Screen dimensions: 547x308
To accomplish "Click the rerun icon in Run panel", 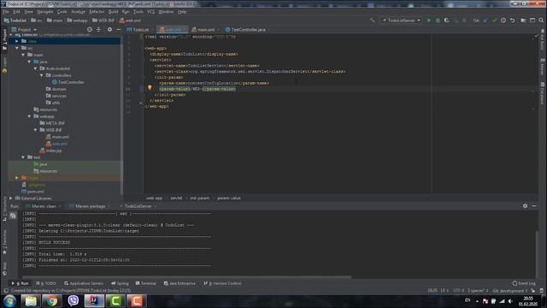I will 13,216.
